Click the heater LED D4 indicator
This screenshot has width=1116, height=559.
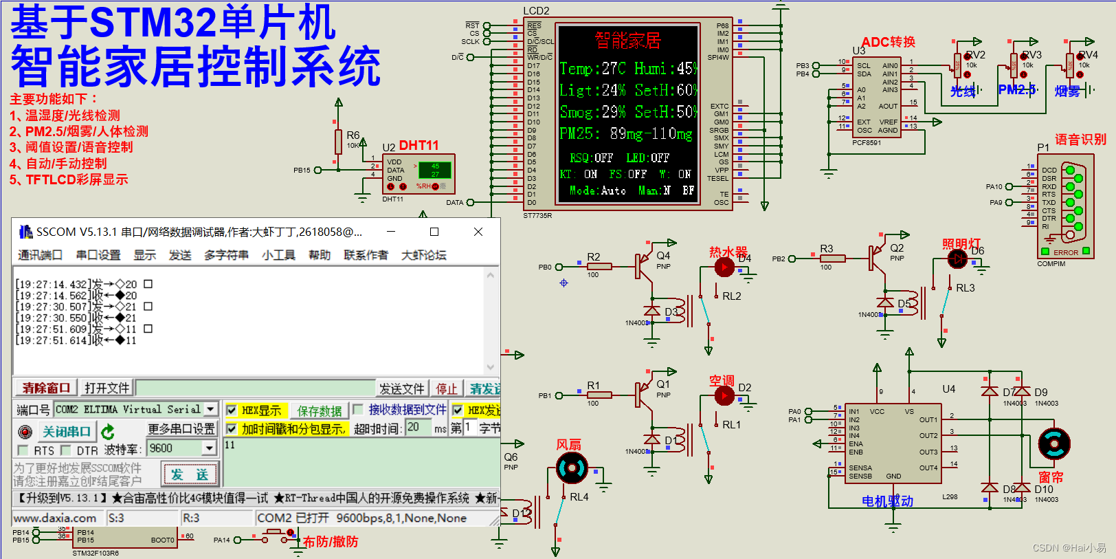tap(724, 267)
